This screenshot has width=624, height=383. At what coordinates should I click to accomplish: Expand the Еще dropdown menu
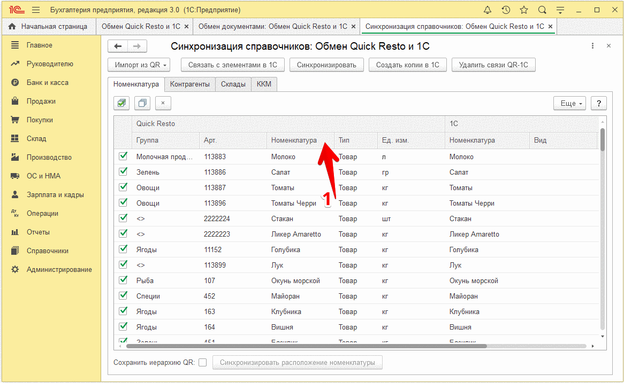tap(569, 103)
